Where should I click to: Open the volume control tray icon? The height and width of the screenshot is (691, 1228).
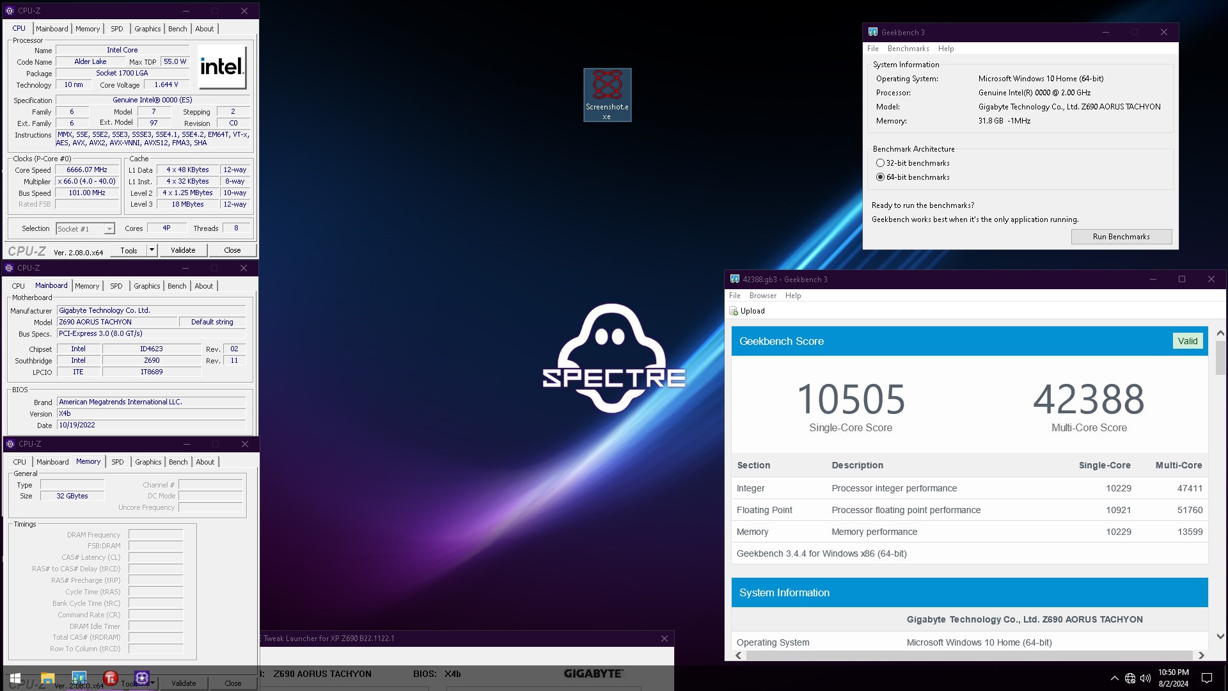[x=1145, y=678]
